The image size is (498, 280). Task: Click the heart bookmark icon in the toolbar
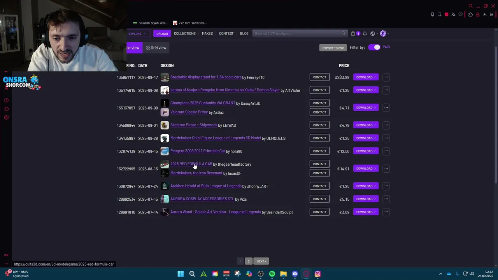461,14
